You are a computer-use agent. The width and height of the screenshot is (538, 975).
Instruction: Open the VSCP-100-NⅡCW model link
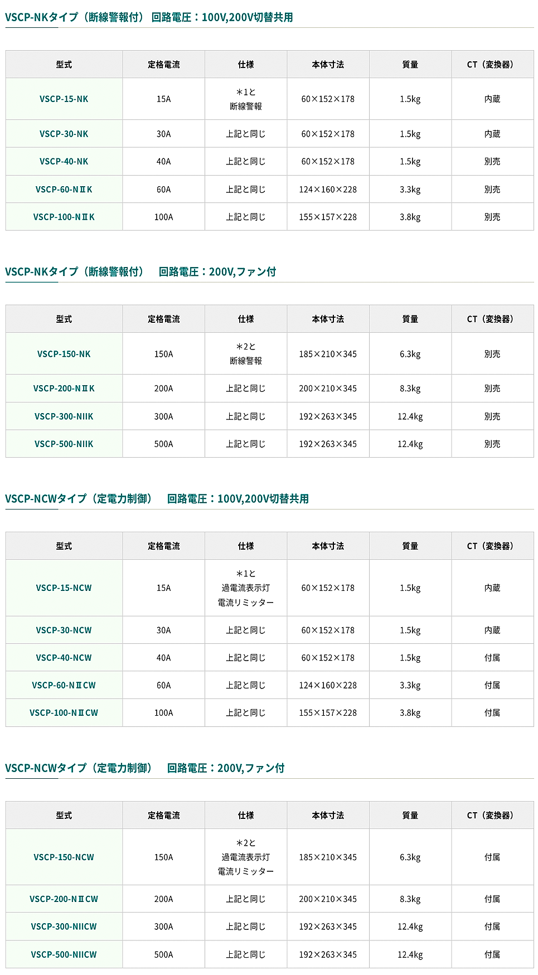(x=64, y=713)
